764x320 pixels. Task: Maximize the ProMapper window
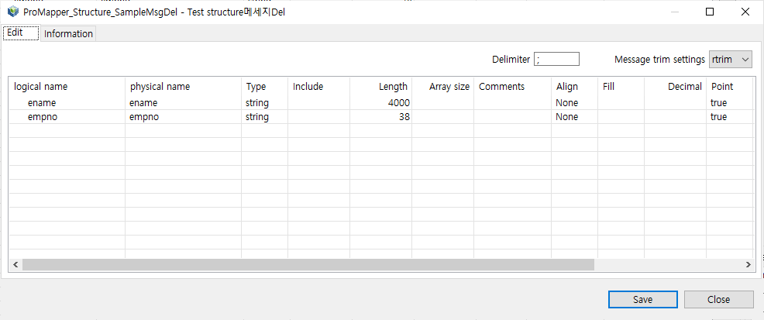point(710,12)
